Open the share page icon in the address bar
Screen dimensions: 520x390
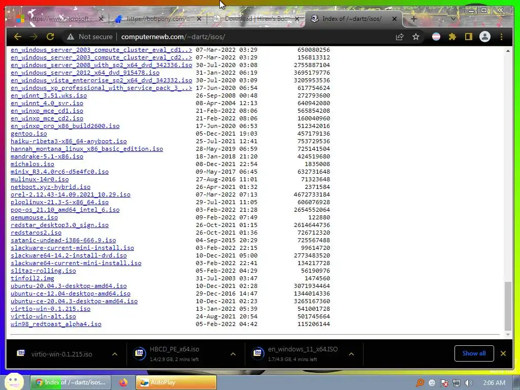tap(400, 37)
